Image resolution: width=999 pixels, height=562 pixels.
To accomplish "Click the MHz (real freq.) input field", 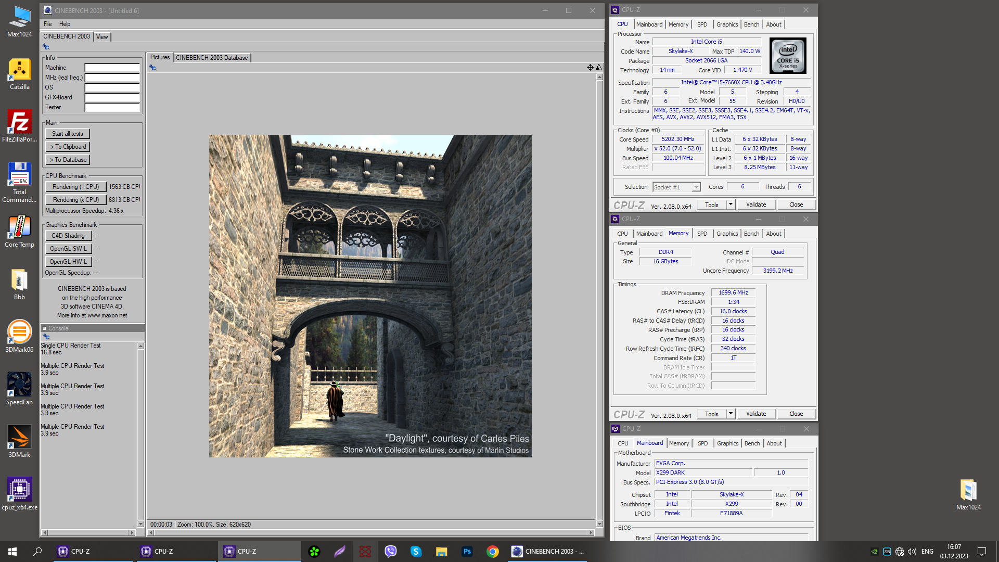I will tap(112, 78).
